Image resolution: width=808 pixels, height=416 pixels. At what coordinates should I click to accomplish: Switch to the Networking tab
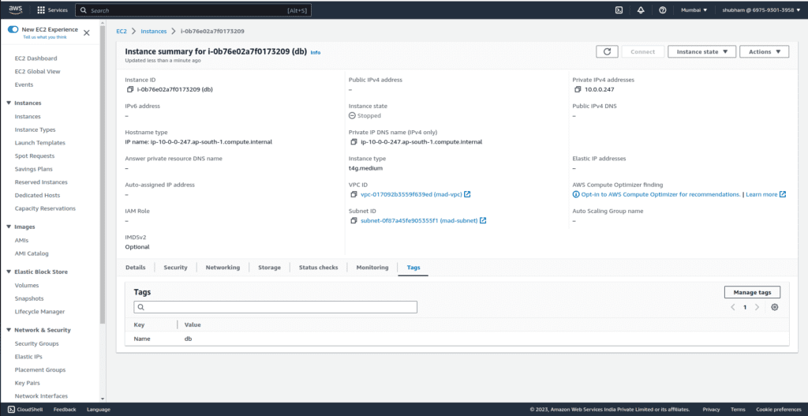[x=223, y=268]
